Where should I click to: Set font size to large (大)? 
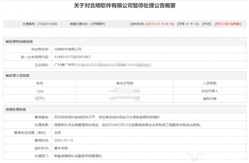click(187, 24)
